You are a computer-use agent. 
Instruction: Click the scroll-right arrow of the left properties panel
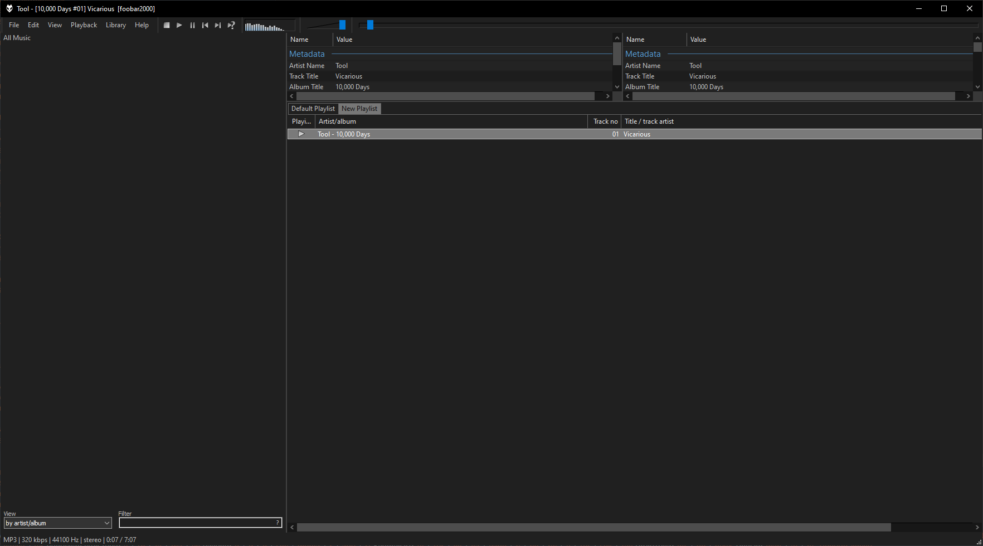(x=608, y=96)
